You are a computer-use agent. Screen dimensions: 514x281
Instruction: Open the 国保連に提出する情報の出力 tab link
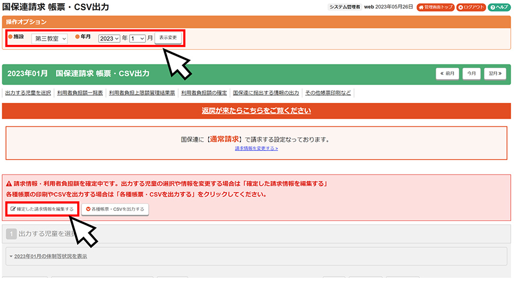266,93
